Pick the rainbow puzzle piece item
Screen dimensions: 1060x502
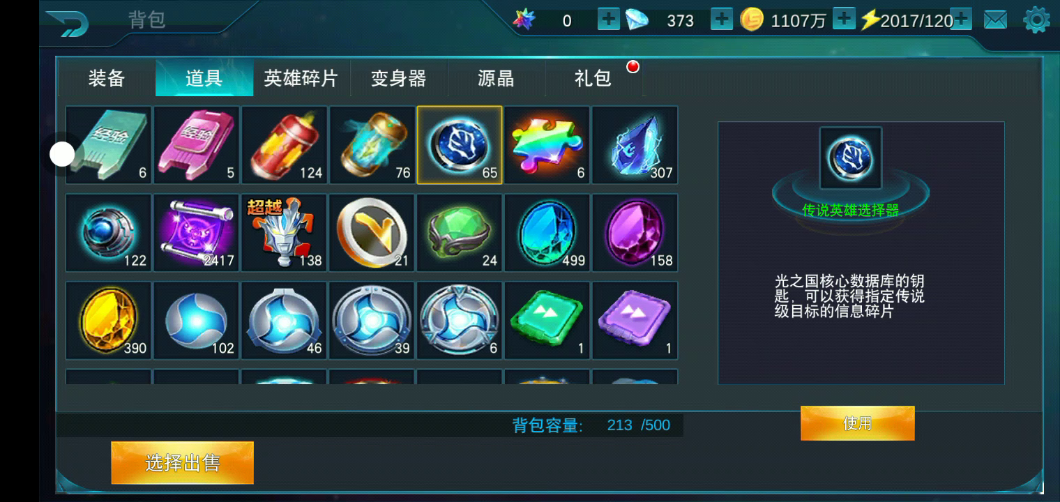point(547,145)
